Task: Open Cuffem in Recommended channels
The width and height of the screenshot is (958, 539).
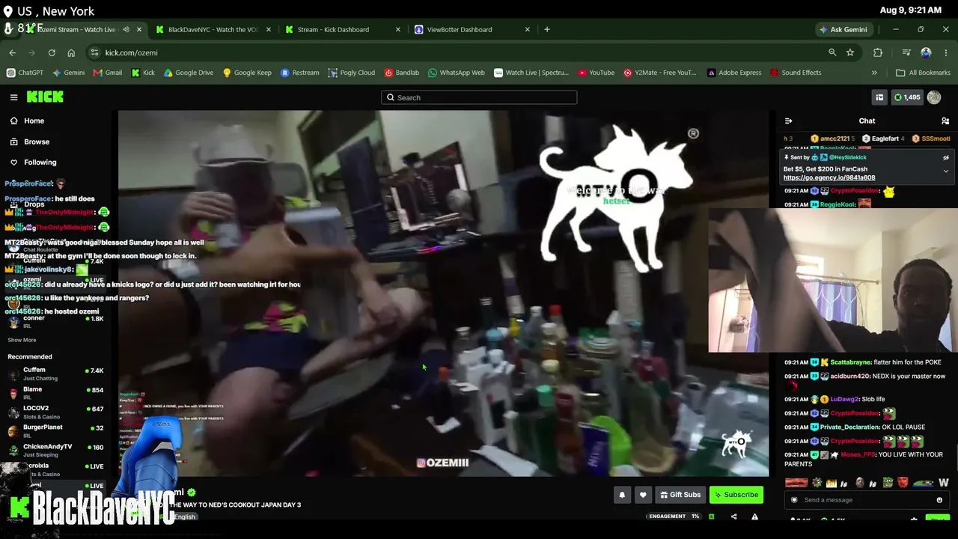Action: (55, 374)
